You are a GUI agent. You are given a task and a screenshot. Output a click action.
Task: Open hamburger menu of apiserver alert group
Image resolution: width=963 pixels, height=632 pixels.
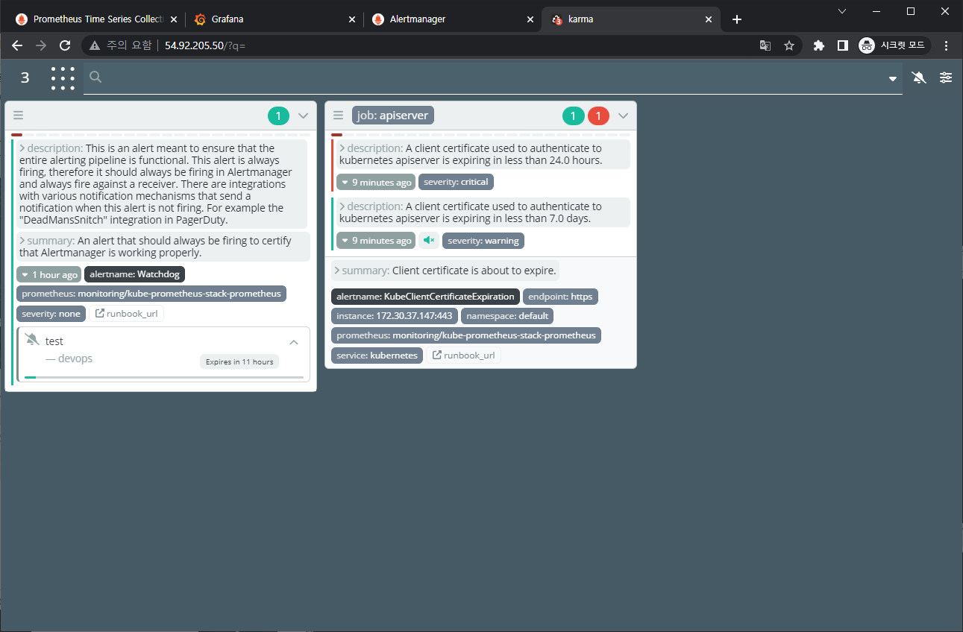click(338, 116)
